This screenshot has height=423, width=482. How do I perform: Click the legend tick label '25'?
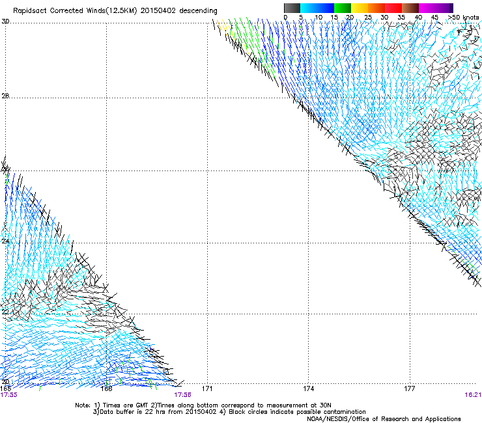click(x=368, y=18)
